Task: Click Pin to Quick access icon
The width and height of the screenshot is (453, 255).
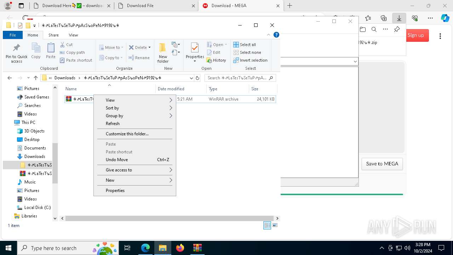Action: coord(16,53)
